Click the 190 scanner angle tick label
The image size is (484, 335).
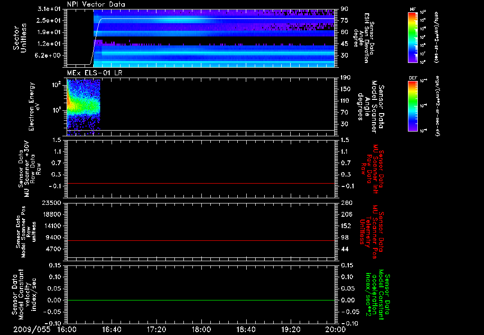[x=346, y=78]
